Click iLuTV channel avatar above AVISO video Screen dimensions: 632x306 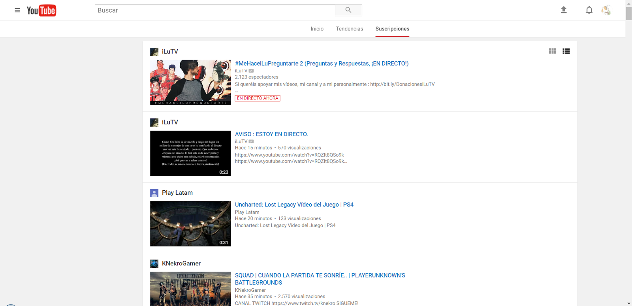click(x=154, y=122)
